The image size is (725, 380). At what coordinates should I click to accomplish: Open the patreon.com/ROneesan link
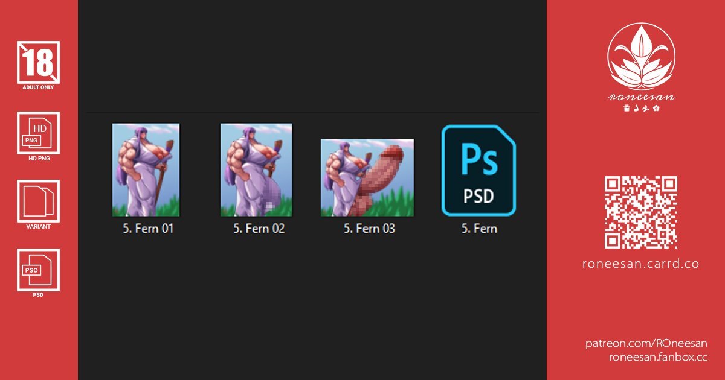[x=646, y=343]
